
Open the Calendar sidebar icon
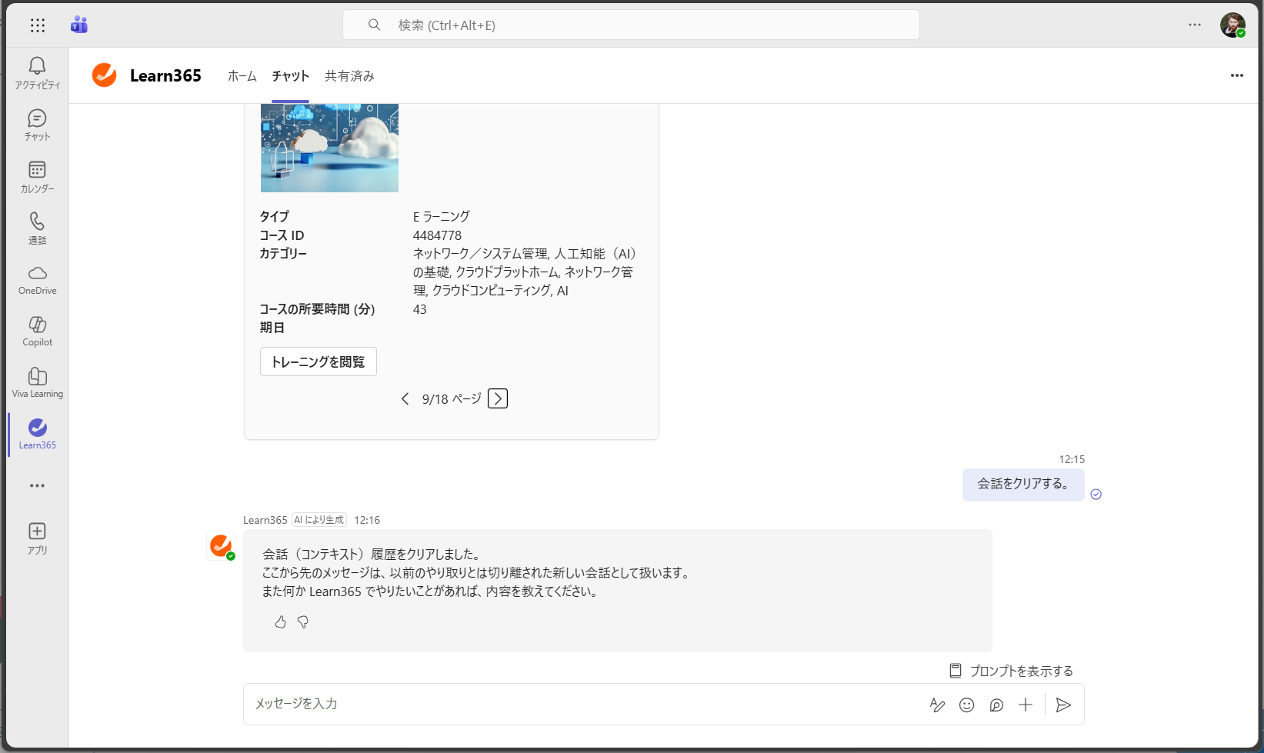coord(37,176)
